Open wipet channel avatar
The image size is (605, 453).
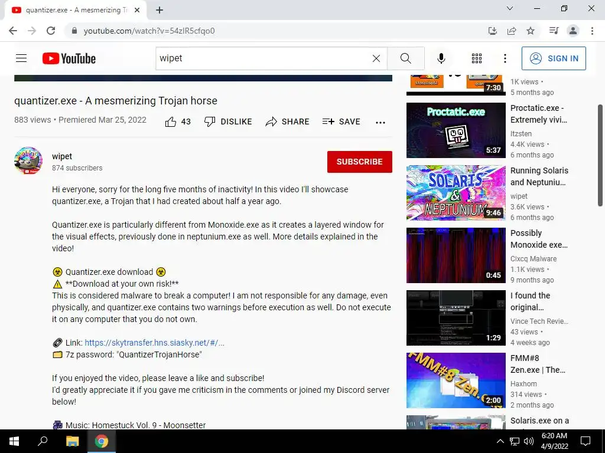tap(28, 160)
